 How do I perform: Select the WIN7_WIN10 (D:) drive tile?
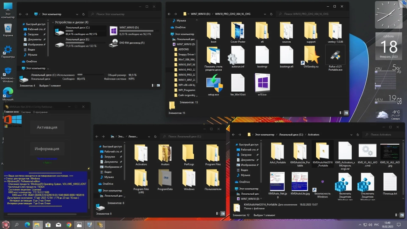pyautogui.click(x=131, y=31)
